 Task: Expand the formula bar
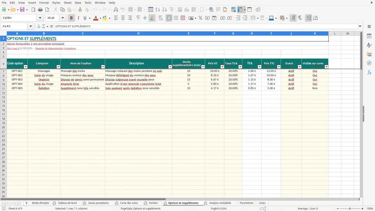tap(360, 27)
